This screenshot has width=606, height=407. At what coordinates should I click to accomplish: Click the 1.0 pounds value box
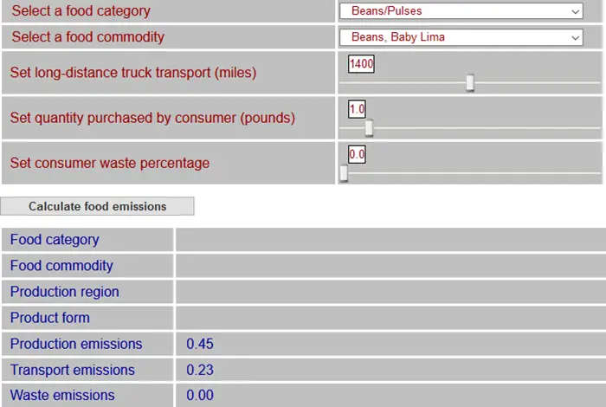[x=357, y=109]
